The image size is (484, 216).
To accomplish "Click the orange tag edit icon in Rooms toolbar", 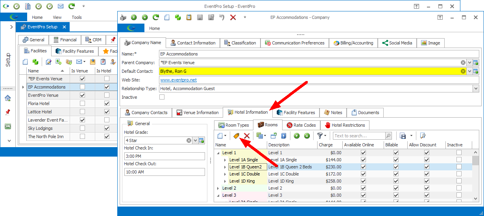I will click(236, 136).
